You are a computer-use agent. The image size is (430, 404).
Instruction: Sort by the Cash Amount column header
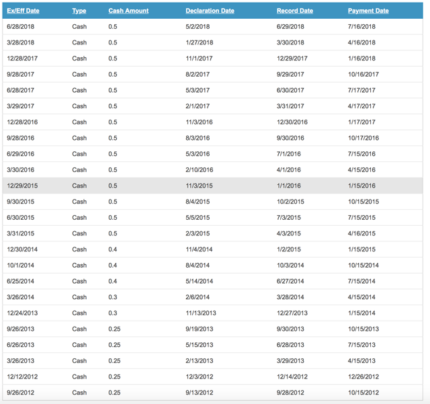click(128, 11)
